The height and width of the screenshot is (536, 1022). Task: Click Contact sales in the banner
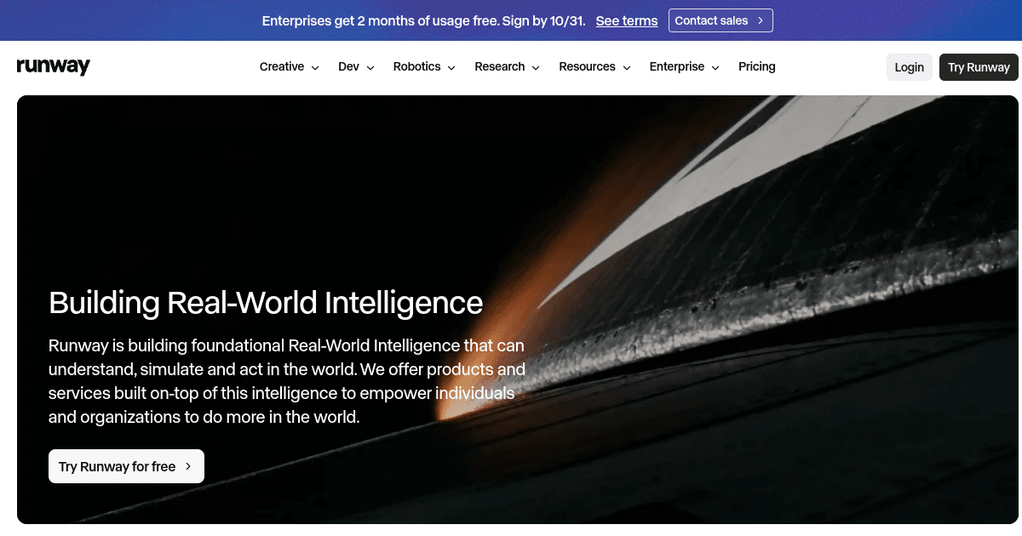click(721, 20)
